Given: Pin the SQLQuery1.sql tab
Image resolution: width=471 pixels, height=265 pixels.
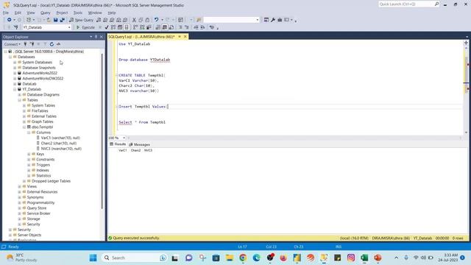Looking at the screenshot, I should coord(180,37).
